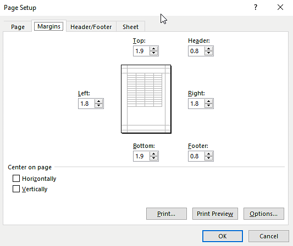Enable Horizontally centering checkbox
Image resolution: width=293 pixels, height=246 pixels.
pyautogui.click(x=16, y=178)
